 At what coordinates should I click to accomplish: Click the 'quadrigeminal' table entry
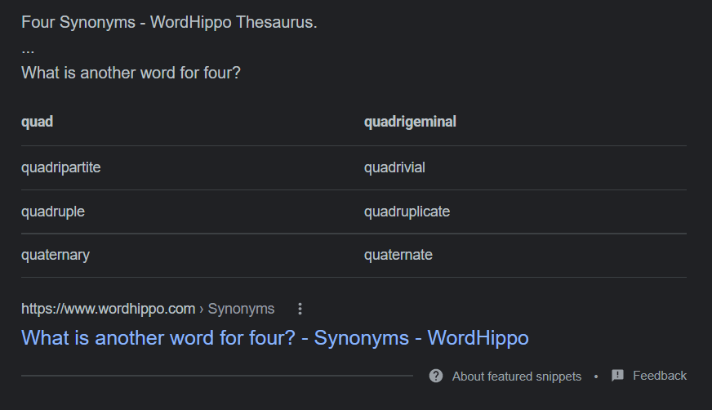click(x=410, y=122)
